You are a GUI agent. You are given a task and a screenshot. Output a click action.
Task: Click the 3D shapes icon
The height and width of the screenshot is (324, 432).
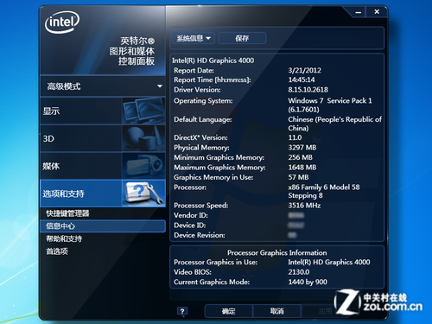[x=143, y=138]
